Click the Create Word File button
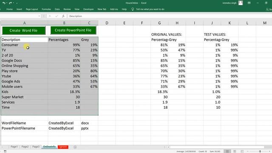This screenshot has width=272, height=153. [x=24, y=31]
